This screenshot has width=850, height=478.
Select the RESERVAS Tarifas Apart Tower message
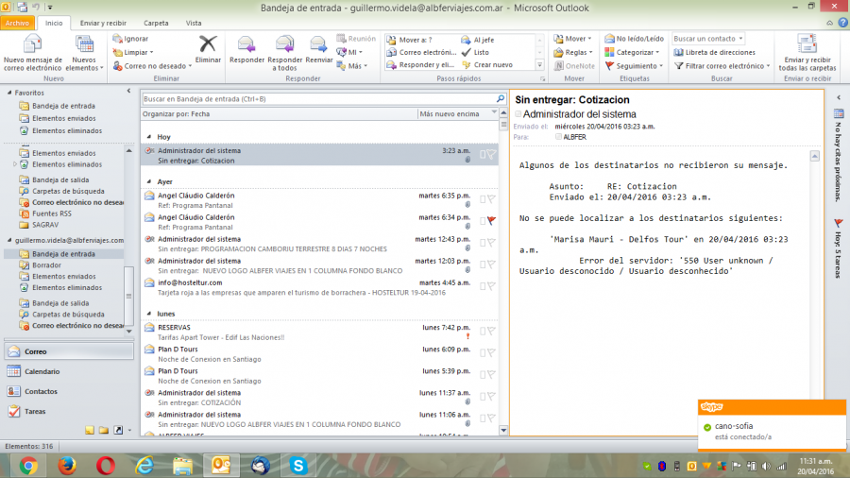click(x=320, y=333)
